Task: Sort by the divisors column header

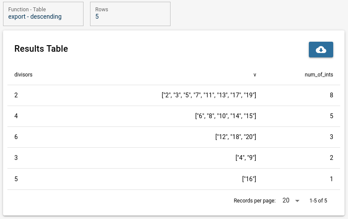Action: (x=23, y=74)
